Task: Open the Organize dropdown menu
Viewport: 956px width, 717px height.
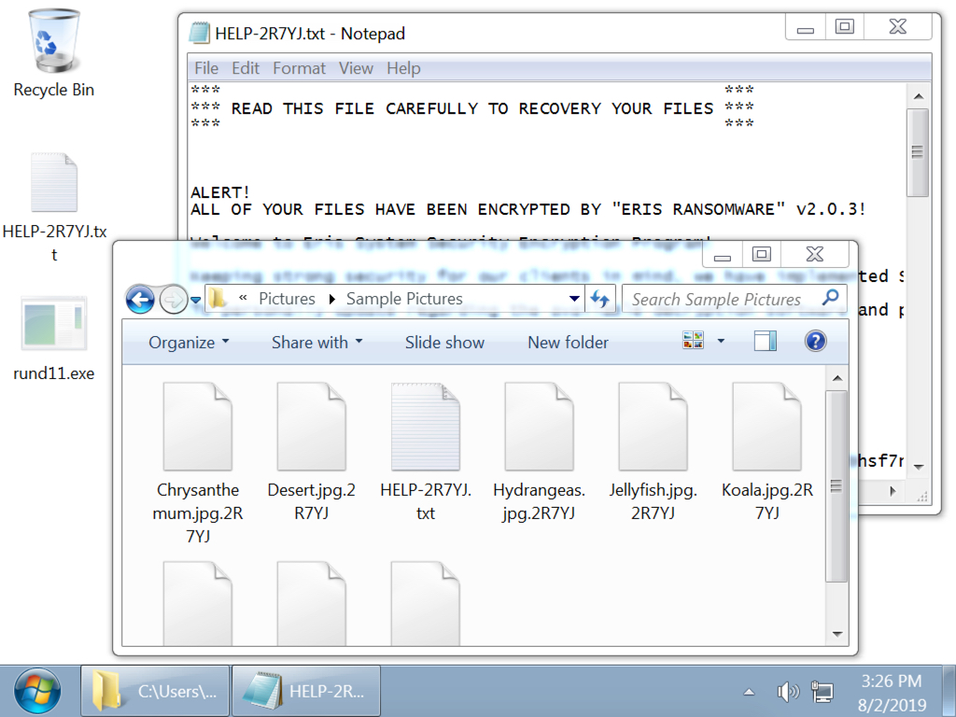Action: (189, 342)
